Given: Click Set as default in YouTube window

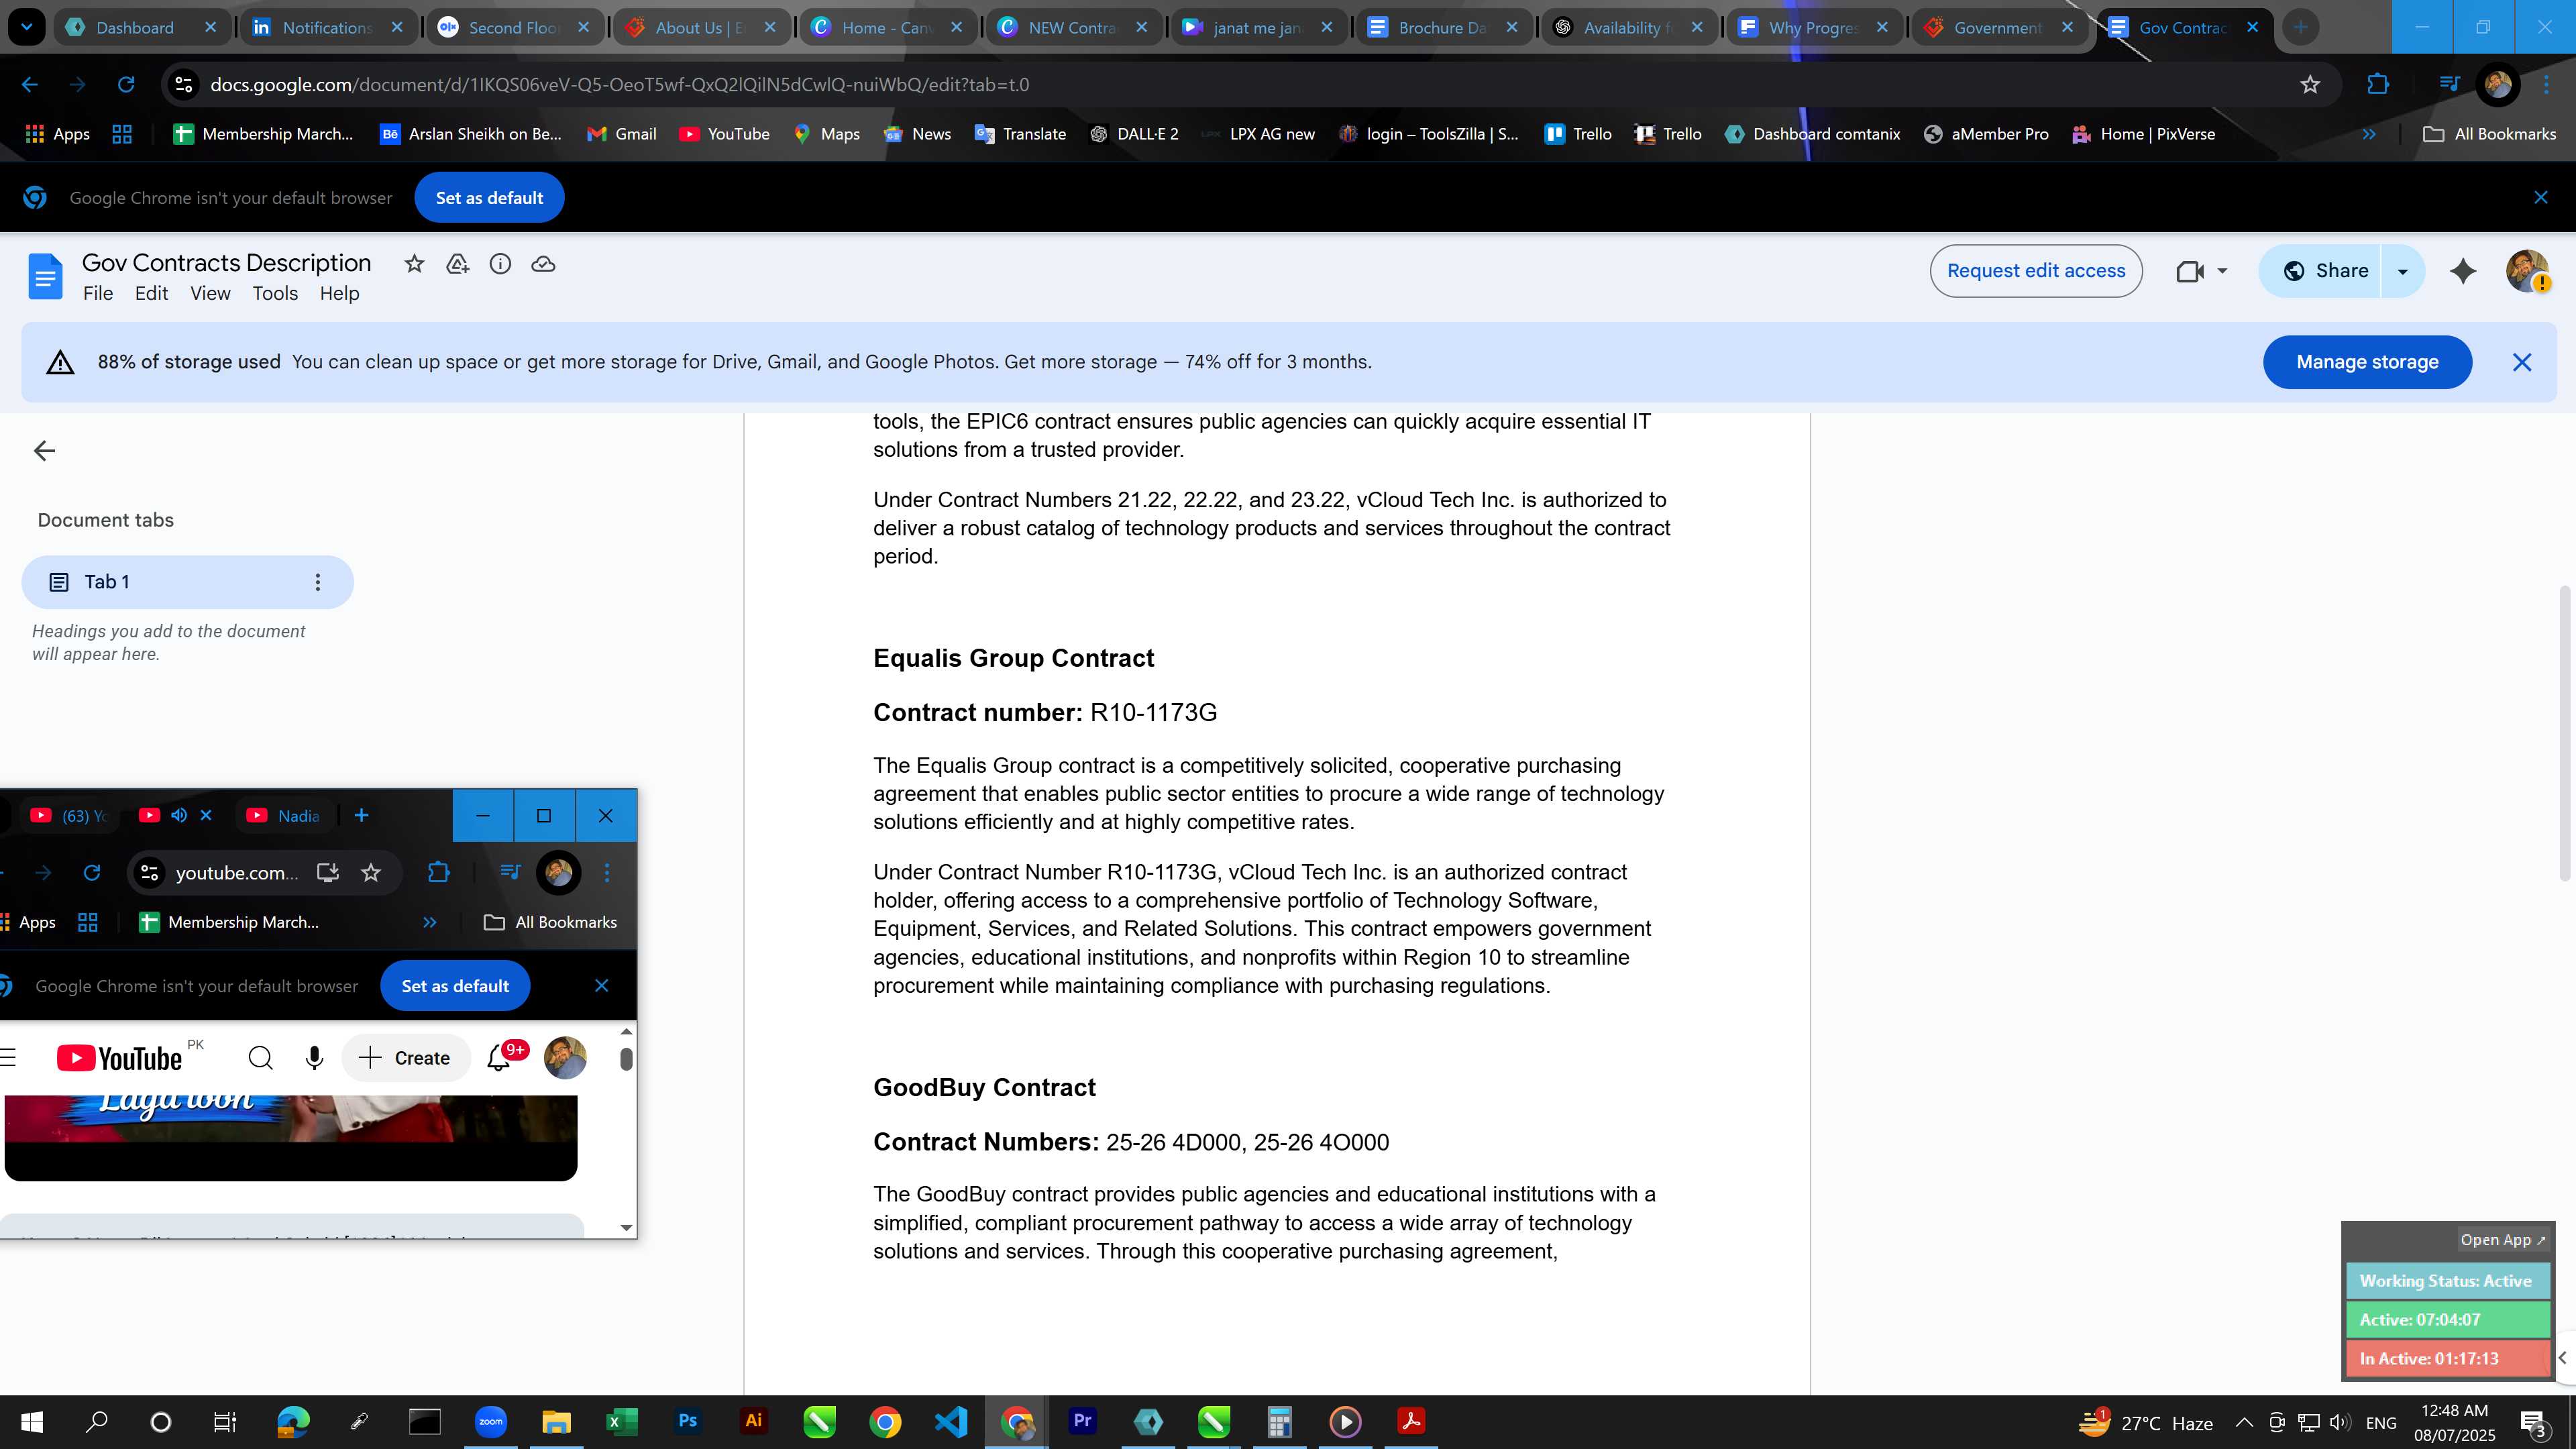Looking at the screenshot, I should 455,986.
